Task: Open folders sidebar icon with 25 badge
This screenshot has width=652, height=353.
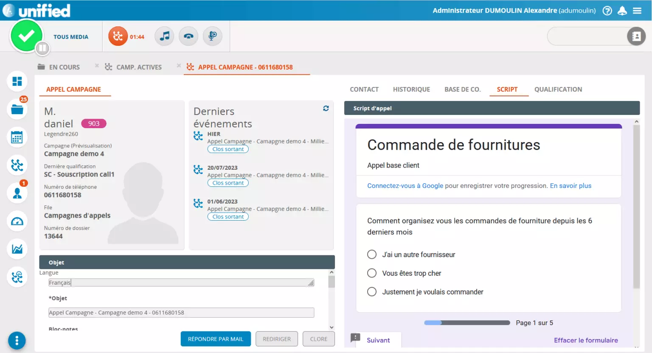Action: tap(17, 109)
